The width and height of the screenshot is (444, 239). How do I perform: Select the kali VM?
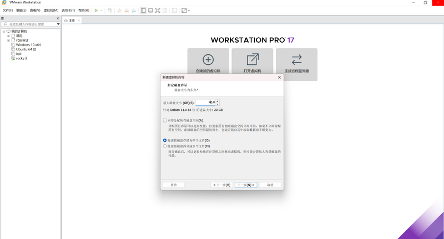19,54
